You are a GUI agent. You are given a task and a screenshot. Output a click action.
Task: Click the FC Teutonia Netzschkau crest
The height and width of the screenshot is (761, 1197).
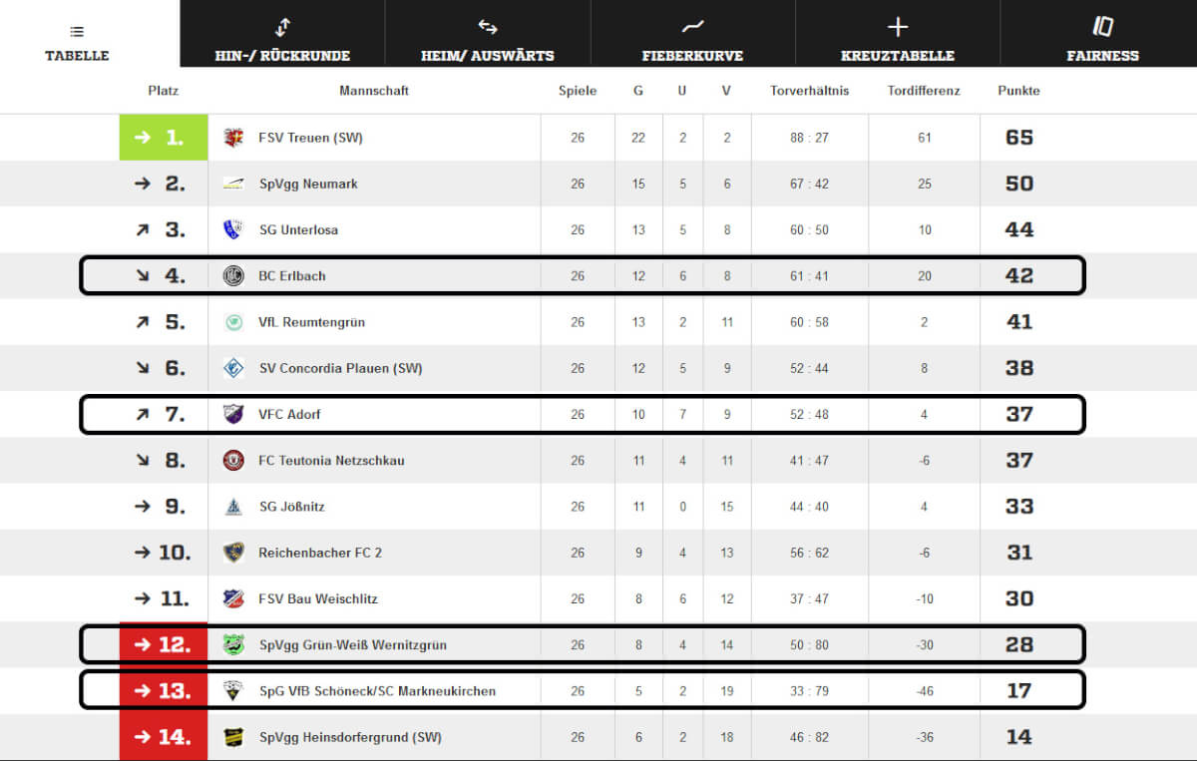(233, 461)
